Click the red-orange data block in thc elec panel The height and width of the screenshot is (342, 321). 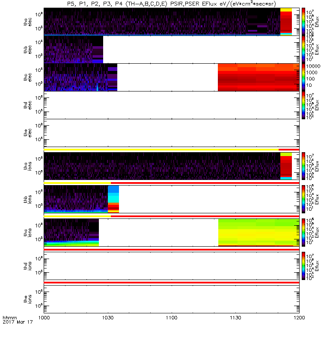click(259, 77)
